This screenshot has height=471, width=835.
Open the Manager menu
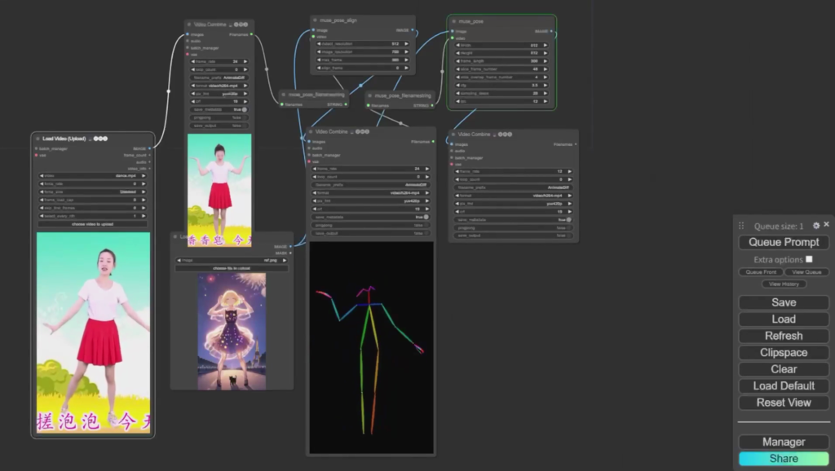coord(783,442)
